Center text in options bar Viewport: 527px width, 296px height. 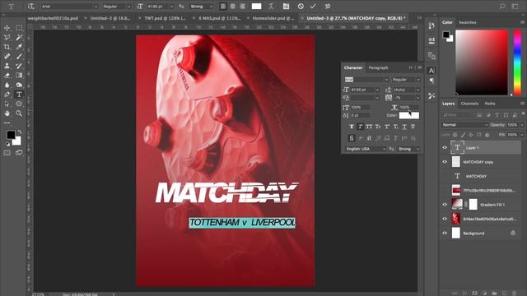[232, 7]
